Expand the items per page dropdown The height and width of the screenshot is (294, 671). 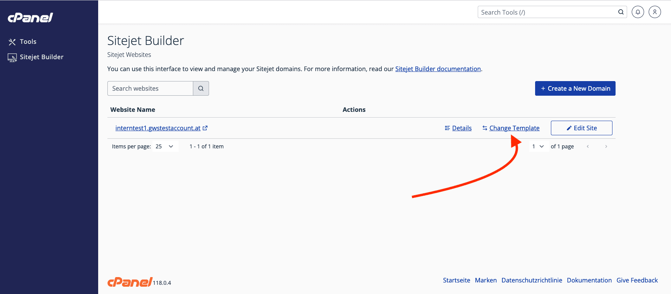click(x=165, y=146)
